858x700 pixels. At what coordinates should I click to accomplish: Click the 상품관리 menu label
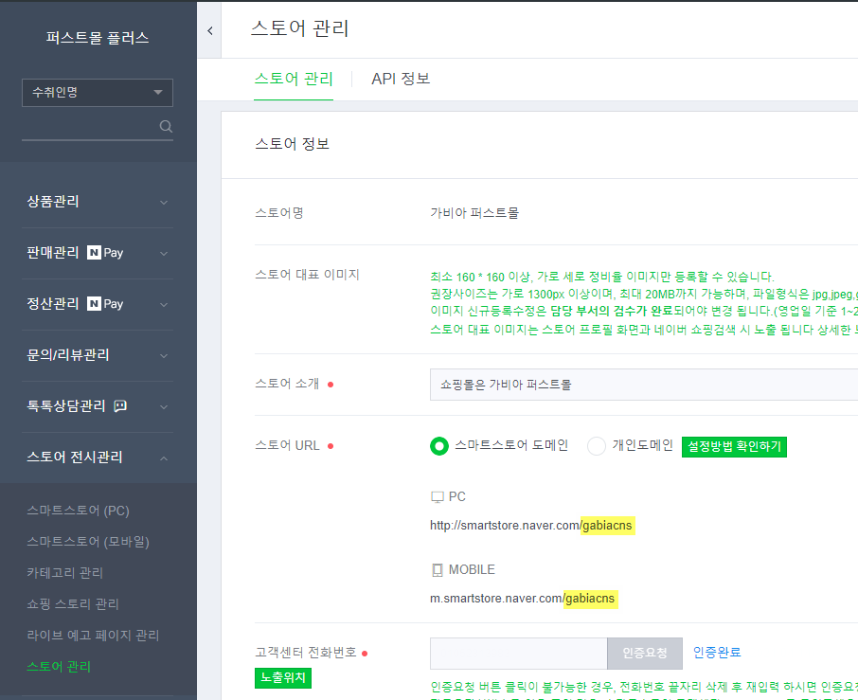(x=53, y=202)
